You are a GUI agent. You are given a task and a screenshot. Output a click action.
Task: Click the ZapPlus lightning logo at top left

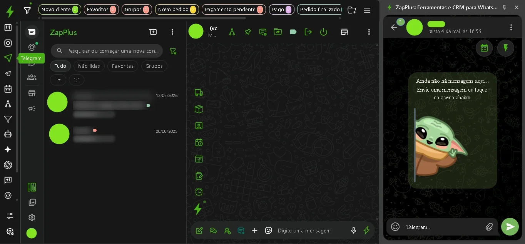click(10, 12)
